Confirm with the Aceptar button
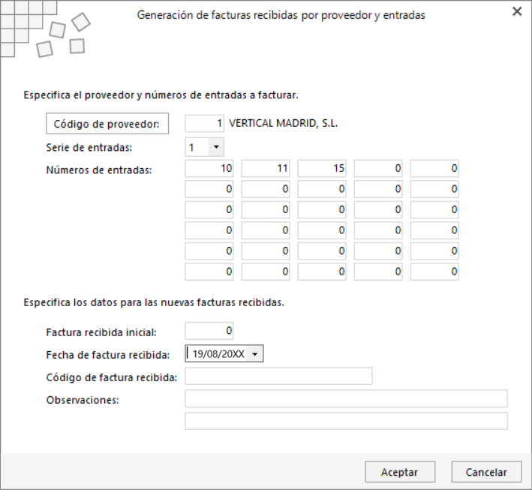Image resolution: width=532 pixels, height=490 pixels. point(400,472)
